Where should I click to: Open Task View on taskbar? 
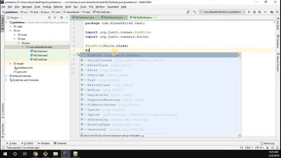pyautogui.click(x=25, y=154)
